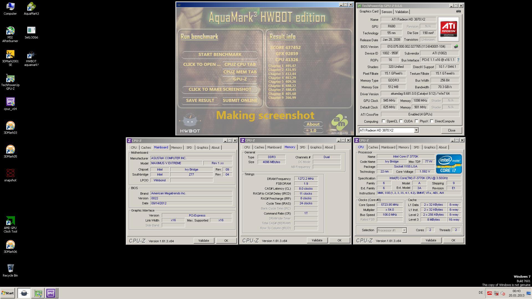Open SPD tab in Memory CPU-Z window

pyautogui.click(x=302, y=147)
